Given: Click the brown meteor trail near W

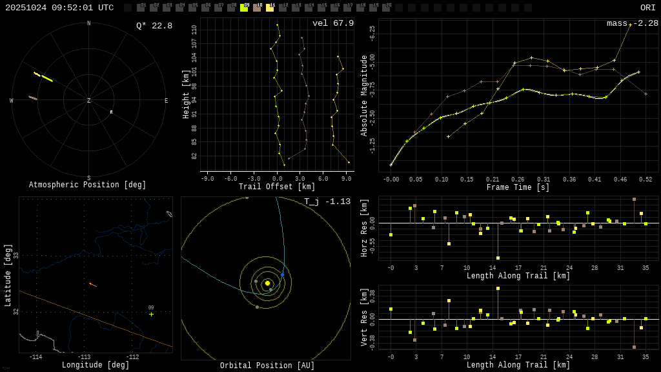Looking at the screenshot, I should (33, 98).
